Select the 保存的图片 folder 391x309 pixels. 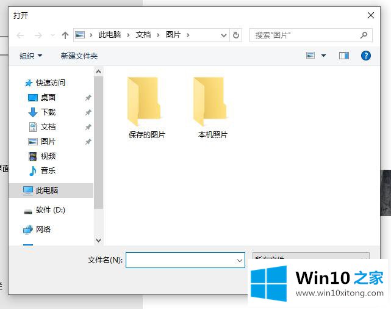tap(146, 108)
